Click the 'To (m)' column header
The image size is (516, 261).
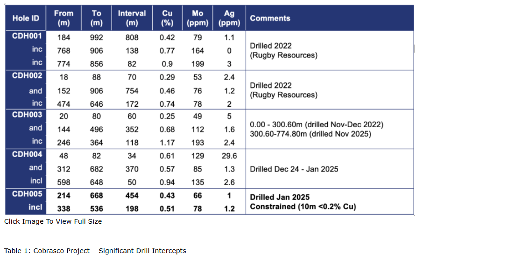tap(96, 18)
